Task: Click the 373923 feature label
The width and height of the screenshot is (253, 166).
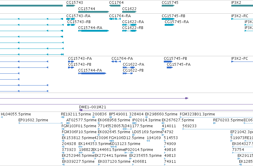Action: point(69,150)
